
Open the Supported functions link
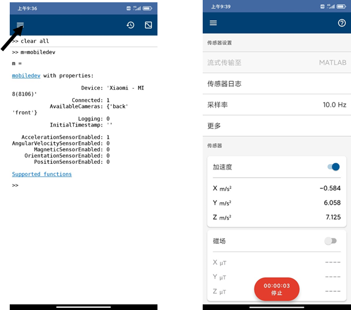42,174
